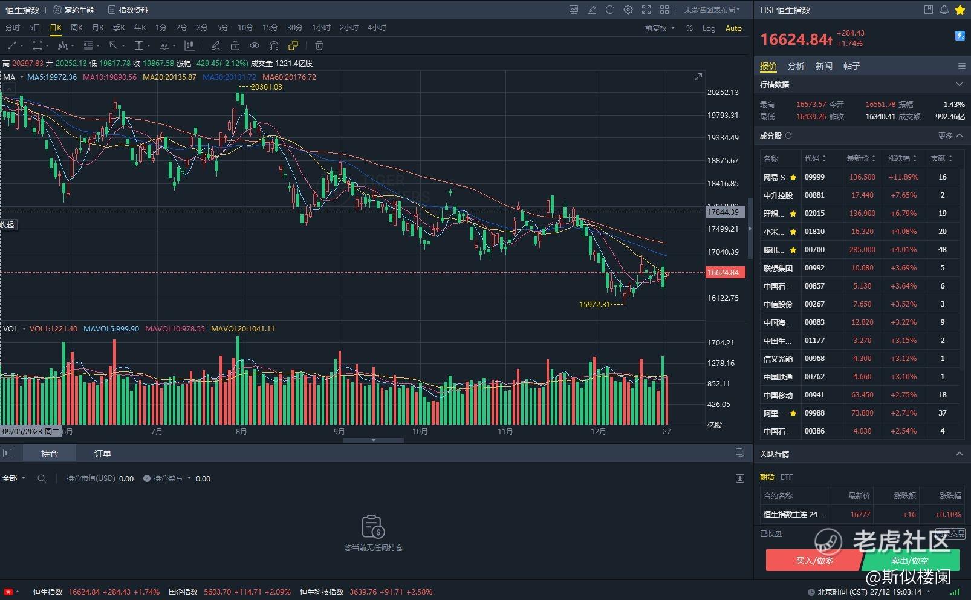Open dropdown arrow beside trend line tool
Screen dimensions: 971x600
22,45
